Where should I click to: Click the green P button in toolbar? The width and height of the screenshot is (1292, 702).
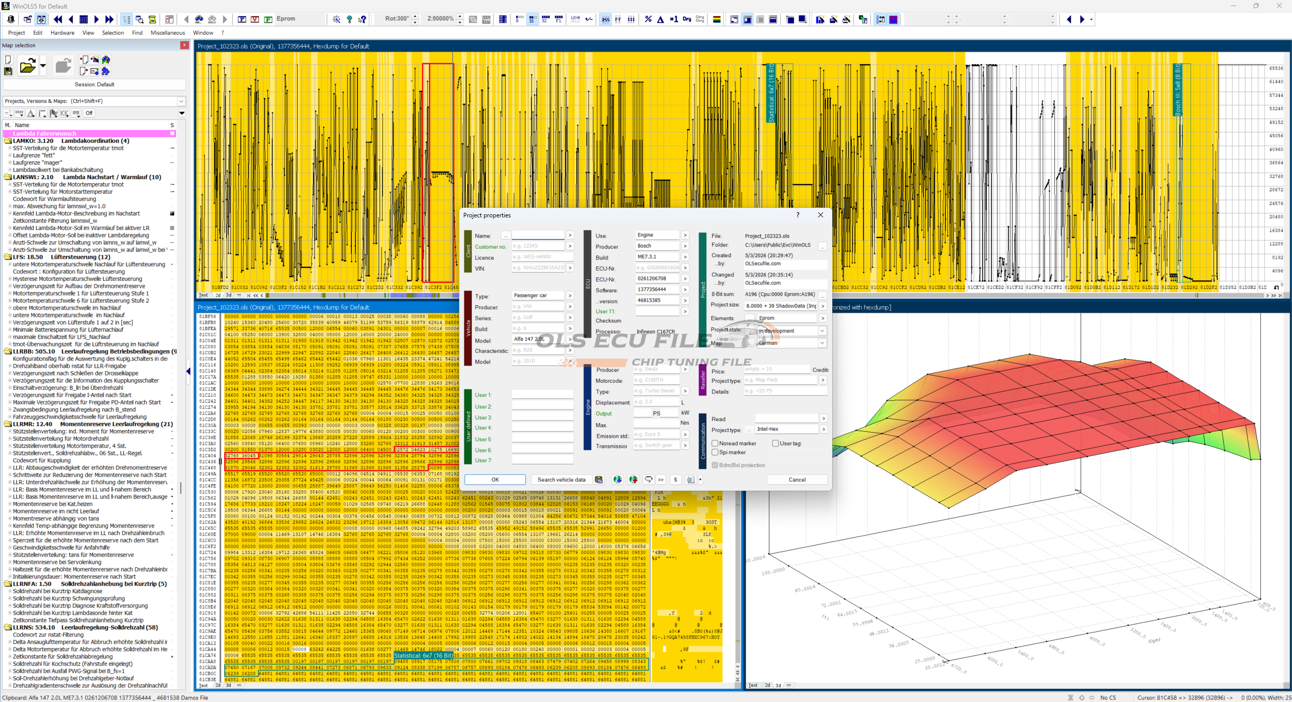268,19
